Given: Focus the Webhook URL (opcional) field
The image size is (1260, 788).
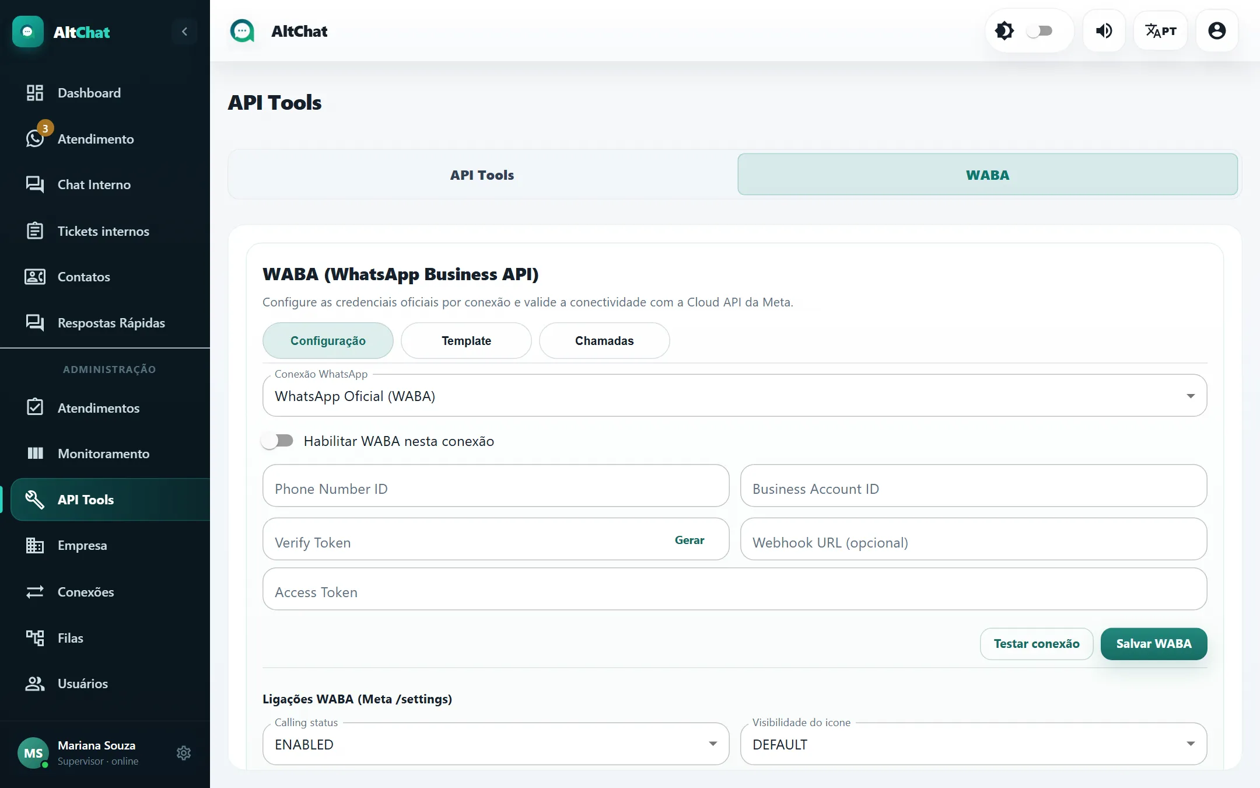Looking at the screenshot, I should [973, 539].
